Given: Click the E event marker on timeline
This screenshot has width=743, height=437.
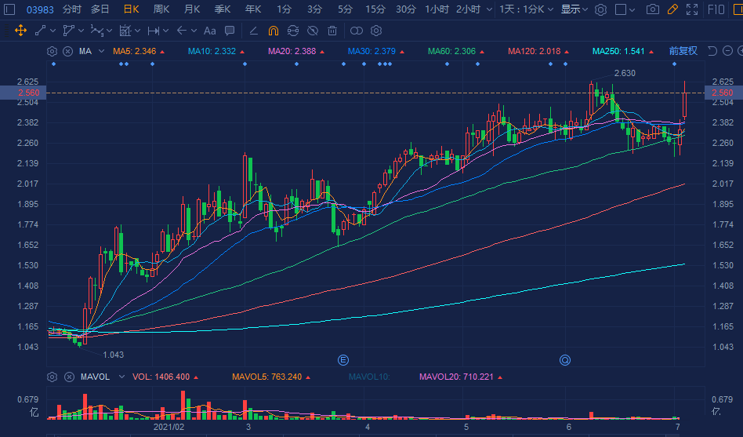Looking at the screenshot, I should point(343,360).
